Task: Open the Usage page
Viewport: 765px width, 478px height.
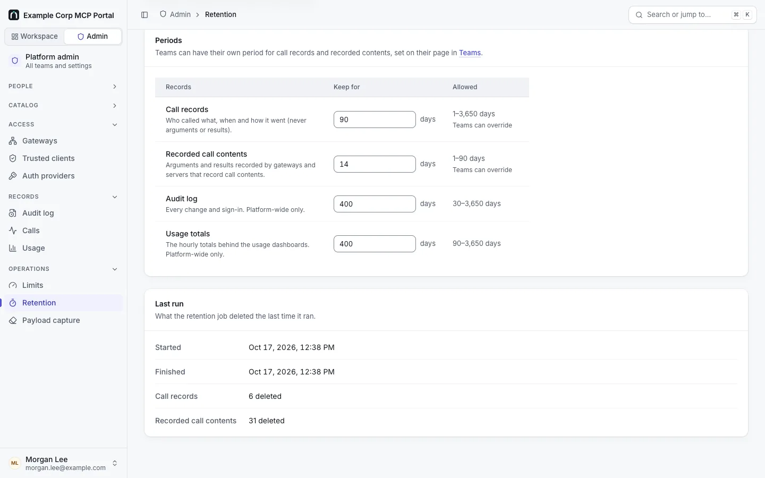Action: 63,248
